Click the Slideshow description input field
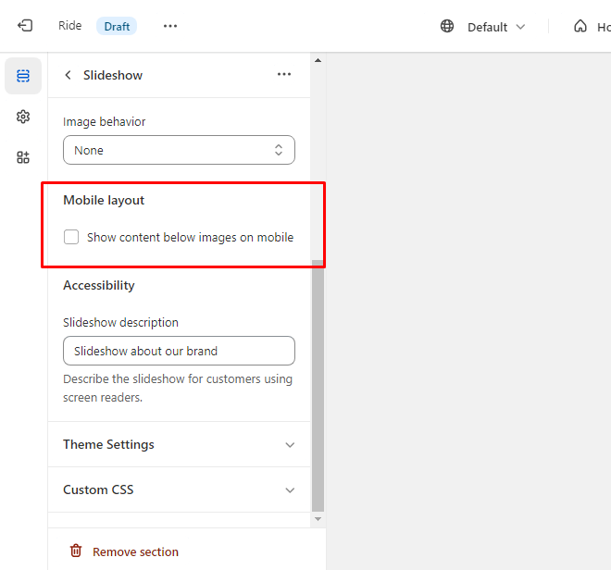 click(179, 351)
